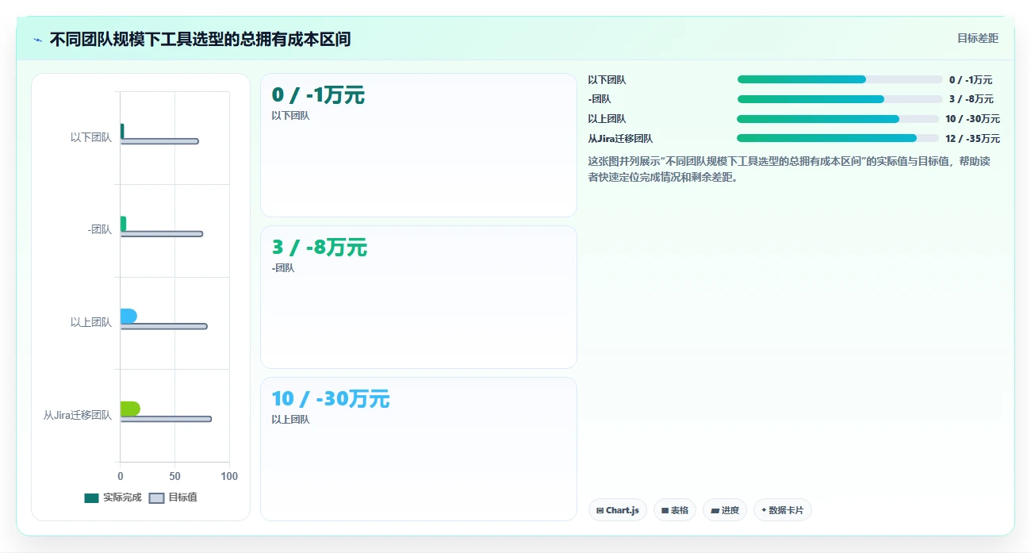
Task: Click the x-axis value 100
Action: point(229,476)
